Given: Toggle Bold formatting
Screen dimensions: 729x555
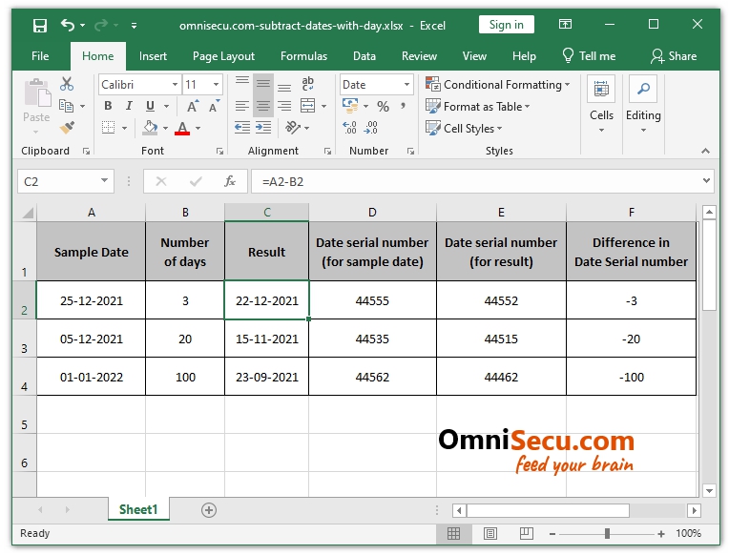Looking at the screenshot, I should (108, 106).
